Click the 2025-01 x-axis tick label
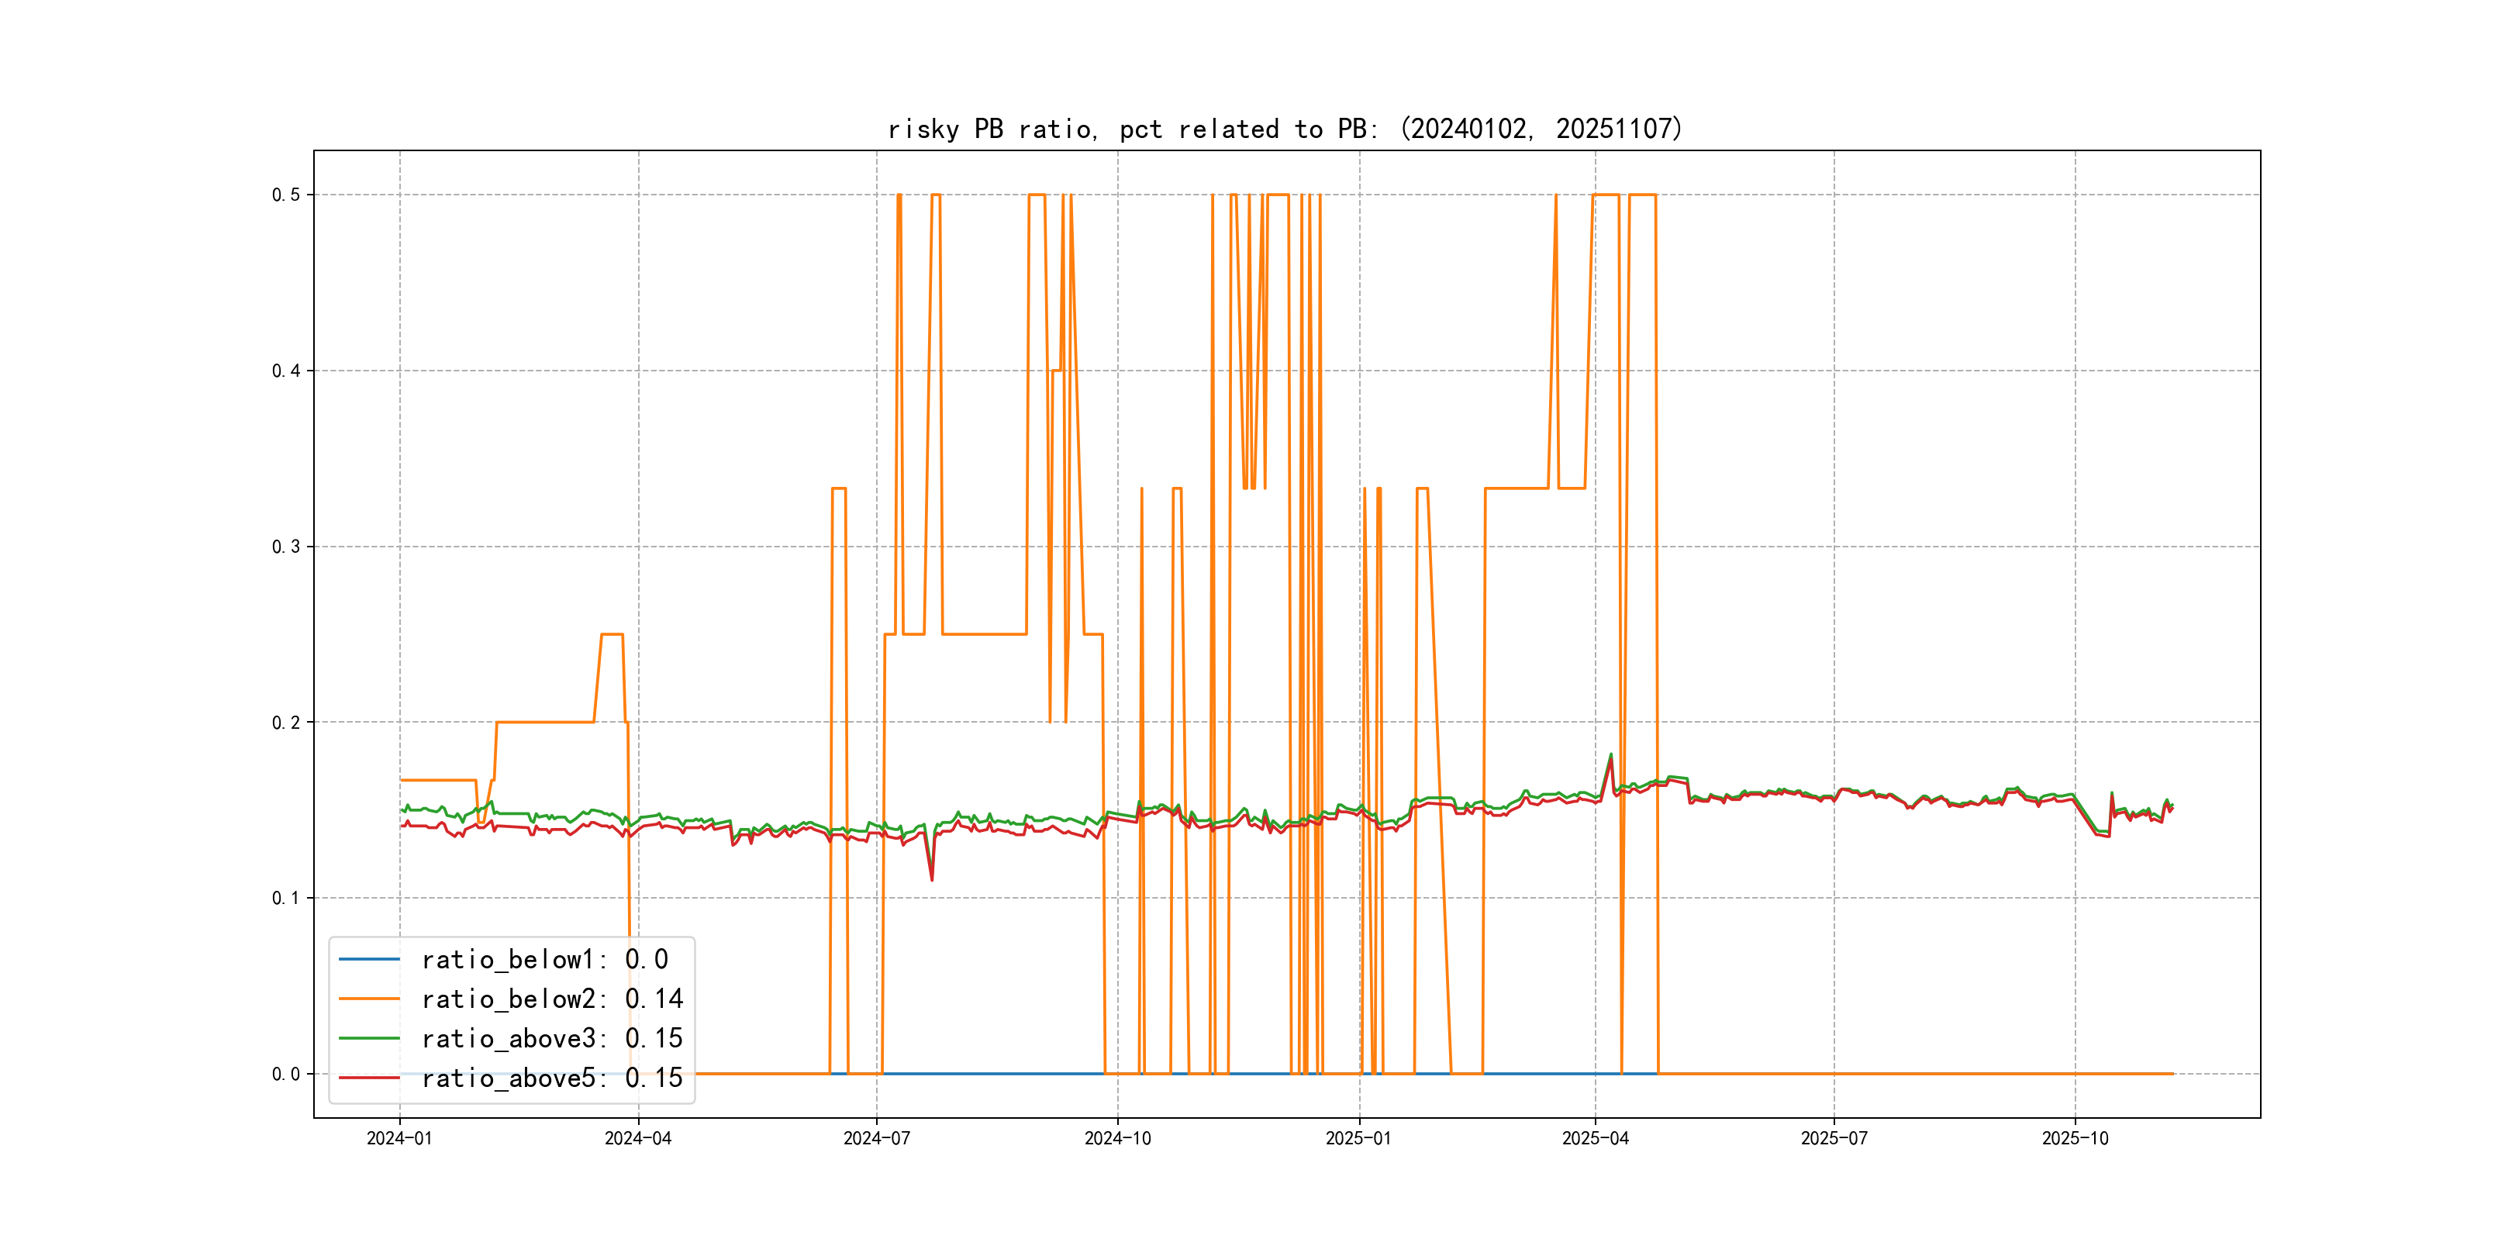The width and height of the screenshot is (2512, 1256). [x=1358, y=1138]
